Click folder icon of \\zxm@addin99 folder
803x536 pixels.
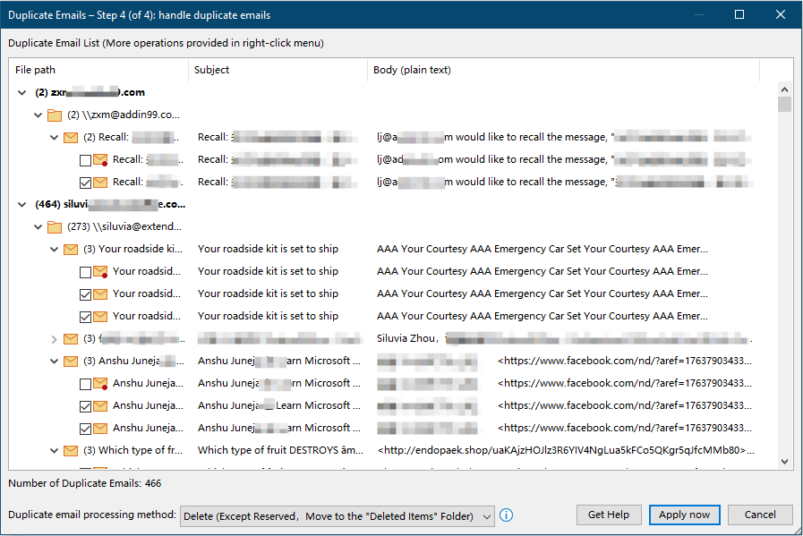pos(55,115)
